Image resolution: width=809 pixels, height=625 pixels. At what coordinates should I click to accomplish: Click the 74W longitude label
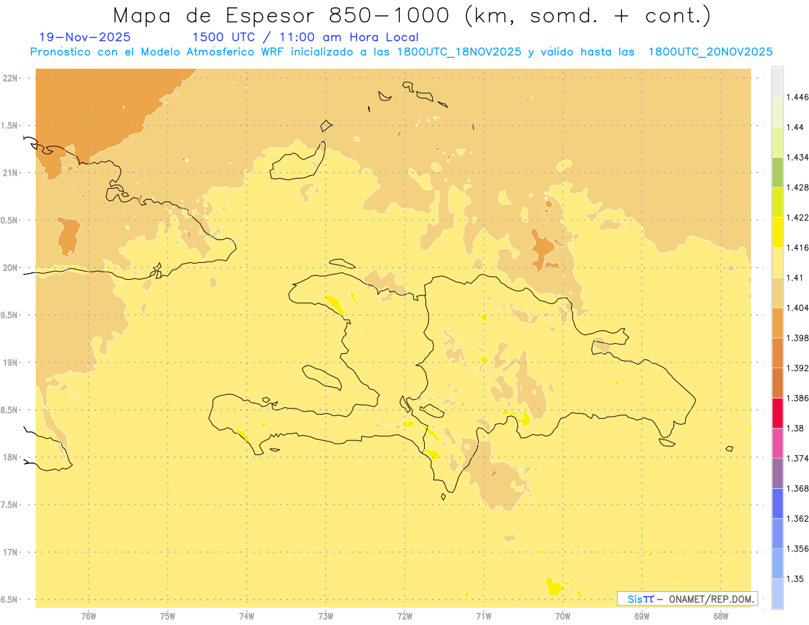click(x=246, y=616)
